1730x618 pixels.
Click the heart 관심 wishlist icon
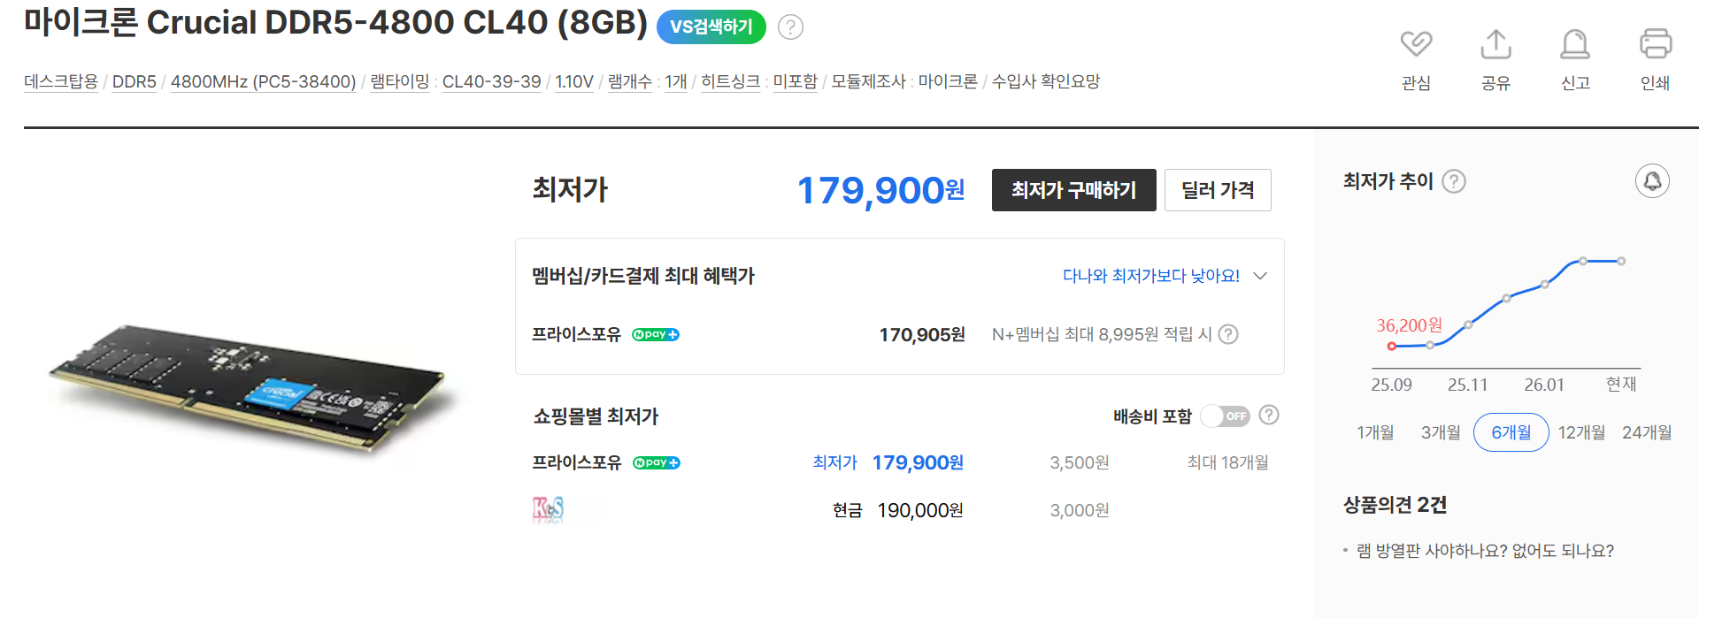click(x=1416, y=44)
